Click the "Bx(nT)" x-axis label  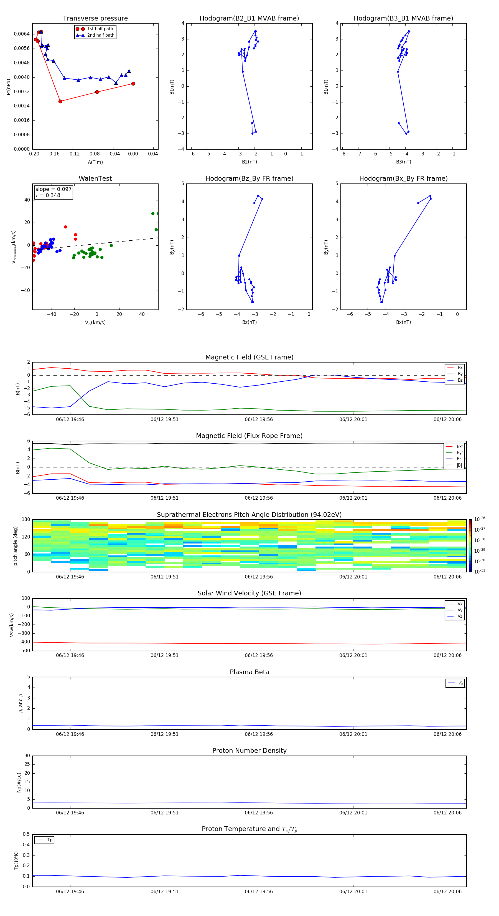pyautogui.click(x=403, y=322)
